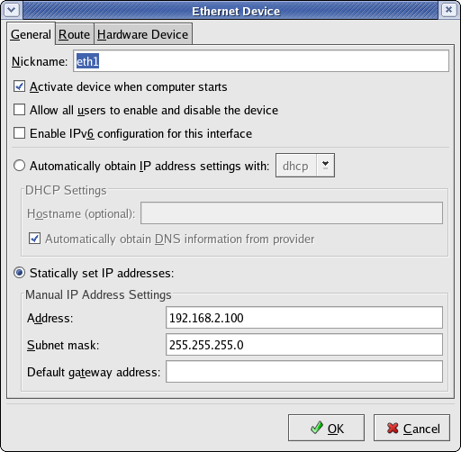461x452 pixels.
Task: Click the Manual IP Address Settings heading
Action: [x=98, y=294]
